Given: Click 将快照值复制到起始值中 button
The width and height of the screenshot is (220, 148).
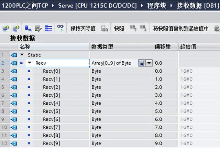Looking at the screenshot, I should [x=181, y=28].
